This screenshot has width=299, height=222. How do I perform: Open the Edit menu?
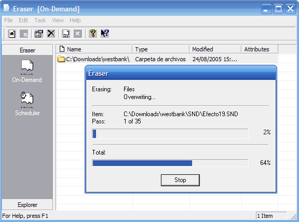coord(23,20)
